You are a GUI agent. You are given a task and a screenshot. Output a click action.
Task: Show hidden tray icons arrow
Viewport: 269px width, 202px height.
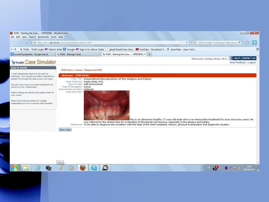point(221,168)
